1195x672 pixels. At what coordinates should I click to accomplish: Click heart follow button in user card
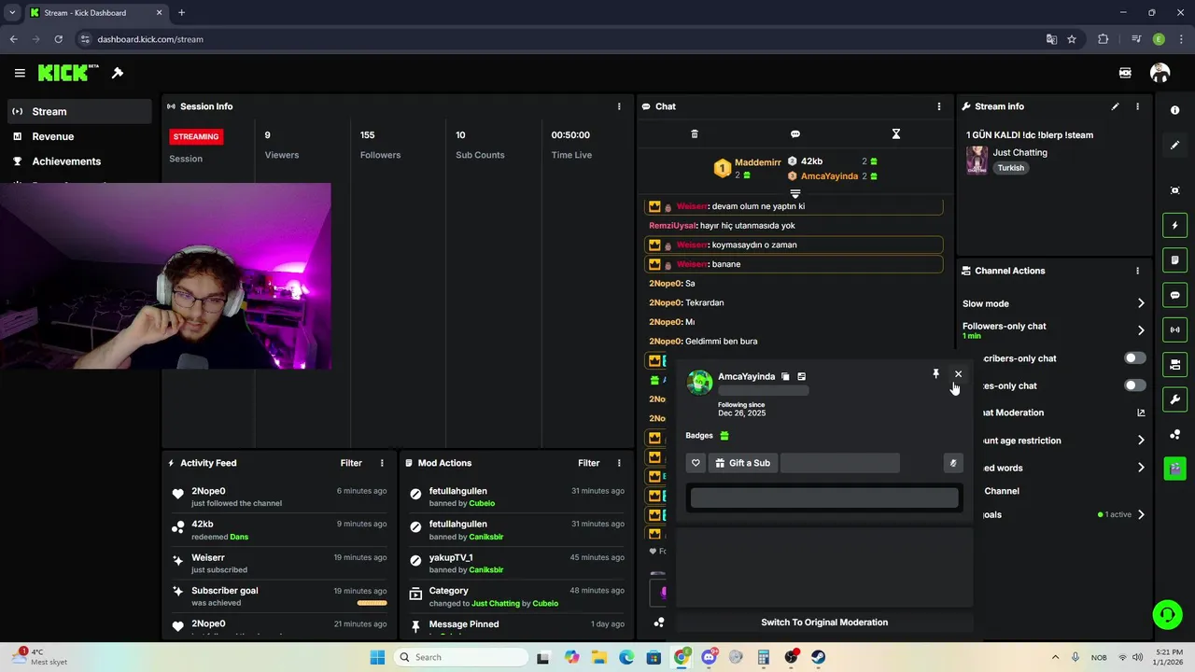coord(696,463)
